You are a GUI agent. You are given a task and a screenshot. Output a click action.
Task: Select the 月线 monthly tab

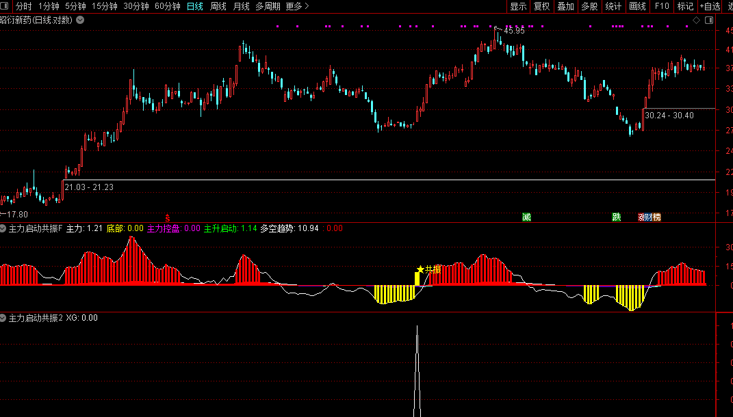pyautogui.click(x=241, y=6)
